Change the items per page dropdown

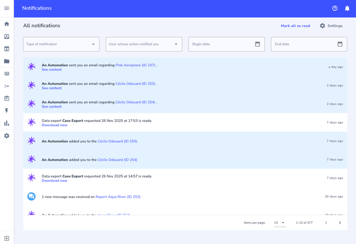(x=279, y=223)
